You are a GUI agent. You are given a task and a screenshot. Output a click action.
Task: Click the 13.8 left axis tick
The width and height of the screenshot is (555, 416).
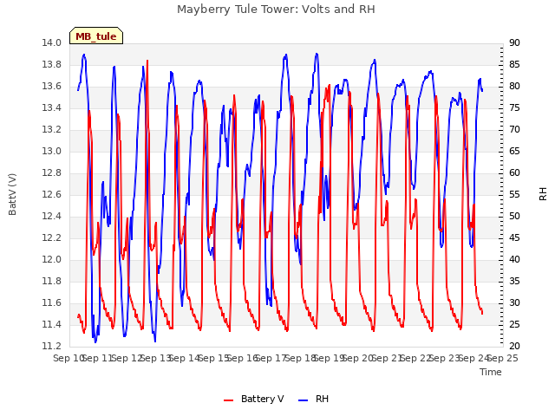pyautogui.click(x=52, y=64)
